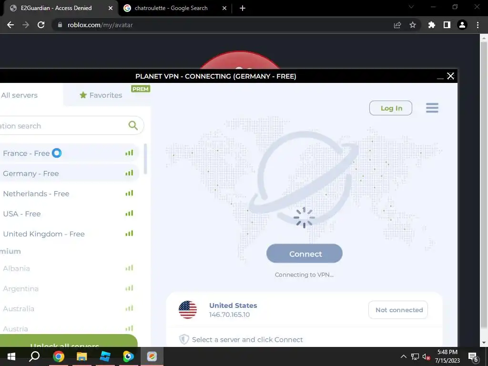Image resolution: width=488 pixels, height=366 pixels.
Task: Click the PREM badge on Favorites
Action: tap(141, 89)
